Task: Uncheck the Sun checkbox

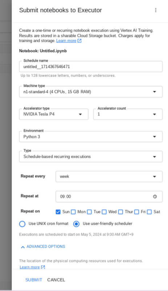Action: click(x=58, y=212)
